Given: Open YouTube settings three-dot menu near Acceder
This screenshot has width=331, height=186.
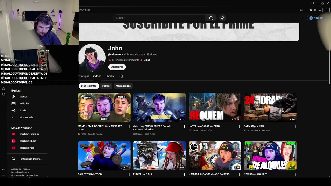Looking at the screenshot, I should [x=302, y=18].
